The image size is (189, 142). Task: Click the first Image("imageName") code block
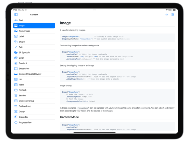coord(117,38)
